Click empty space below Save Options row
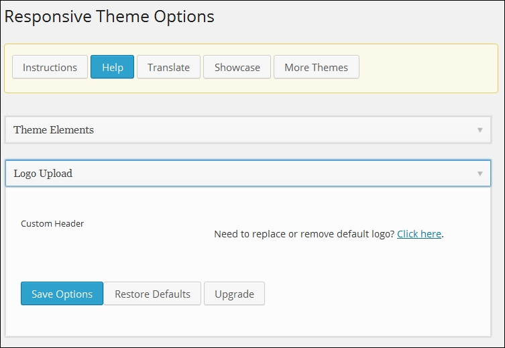 pyautogui.click(x=248, y=321)
